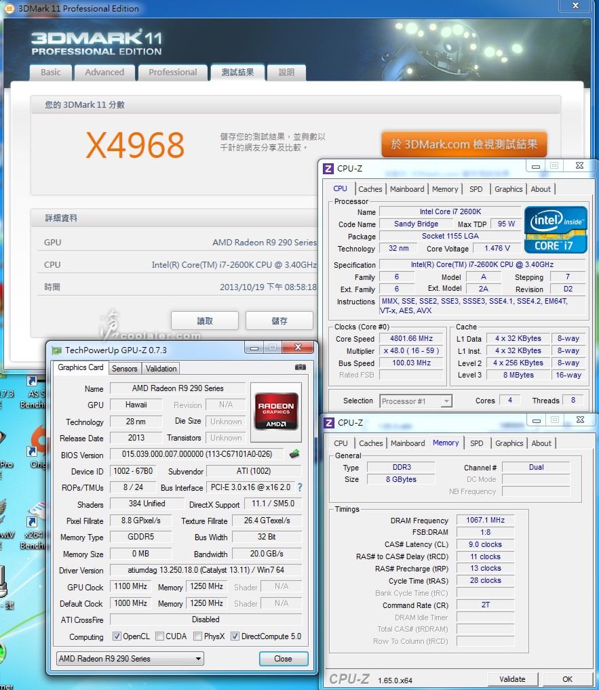Click the BIOS Version field in GPU-Z
Screen dimensions: 599x690
point(197,454)
